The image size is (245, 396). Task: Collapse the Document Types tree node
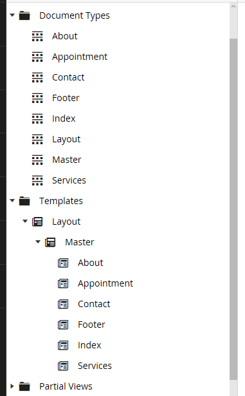(x=12, y=15)
